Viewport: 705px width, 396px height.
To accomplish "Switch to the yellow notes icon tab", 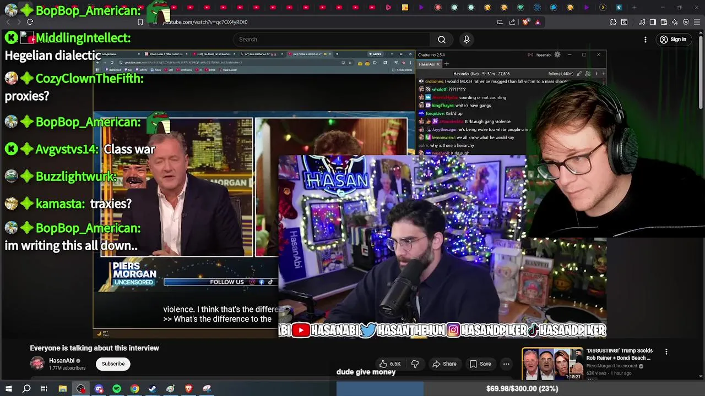I will click(x=405, y=8).
